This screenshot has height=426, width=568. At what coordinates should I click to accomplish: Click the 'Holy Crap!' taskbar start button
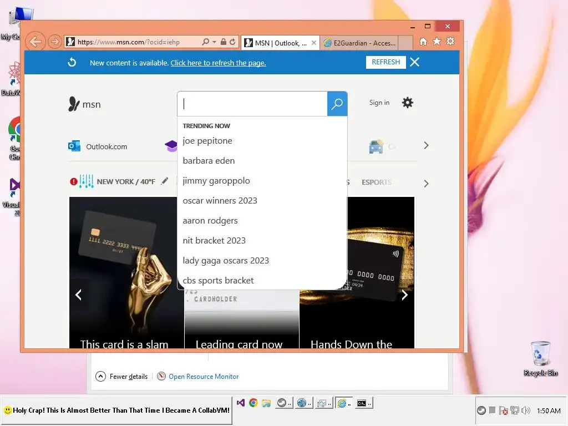pyautogui.click(x=116, y=410)
